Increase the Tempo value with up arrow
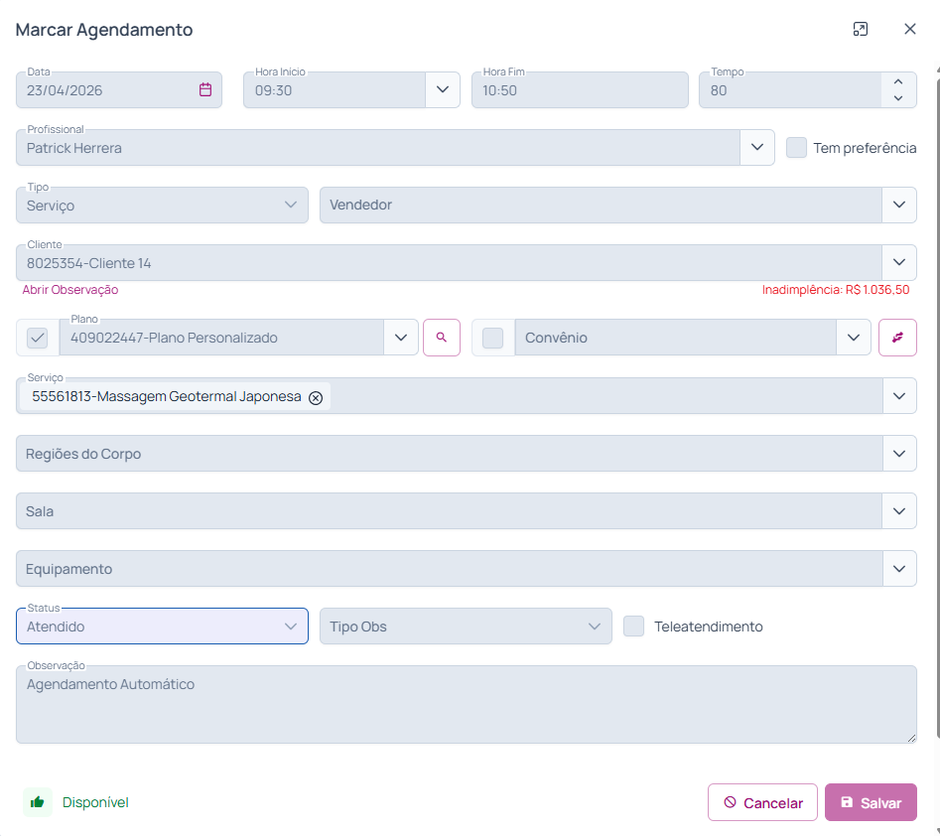Screen dimensions: 940x836 (898, 82)
